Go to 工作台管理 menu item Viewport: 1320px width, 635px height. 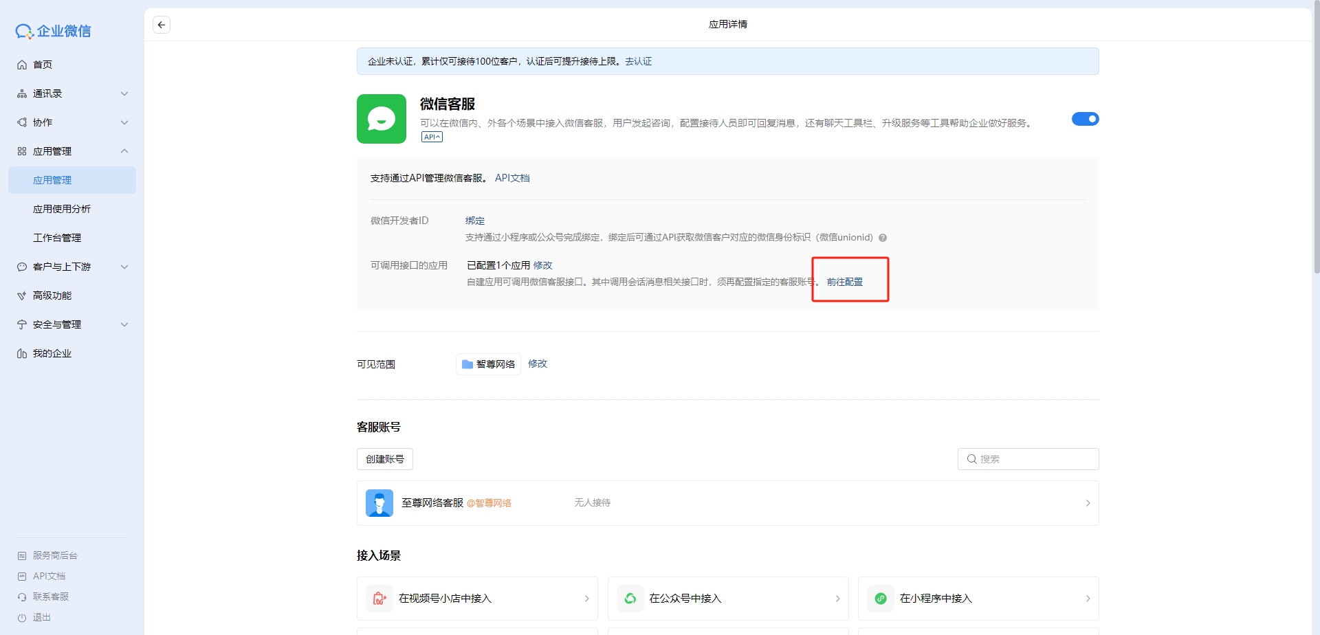[57, 238]
